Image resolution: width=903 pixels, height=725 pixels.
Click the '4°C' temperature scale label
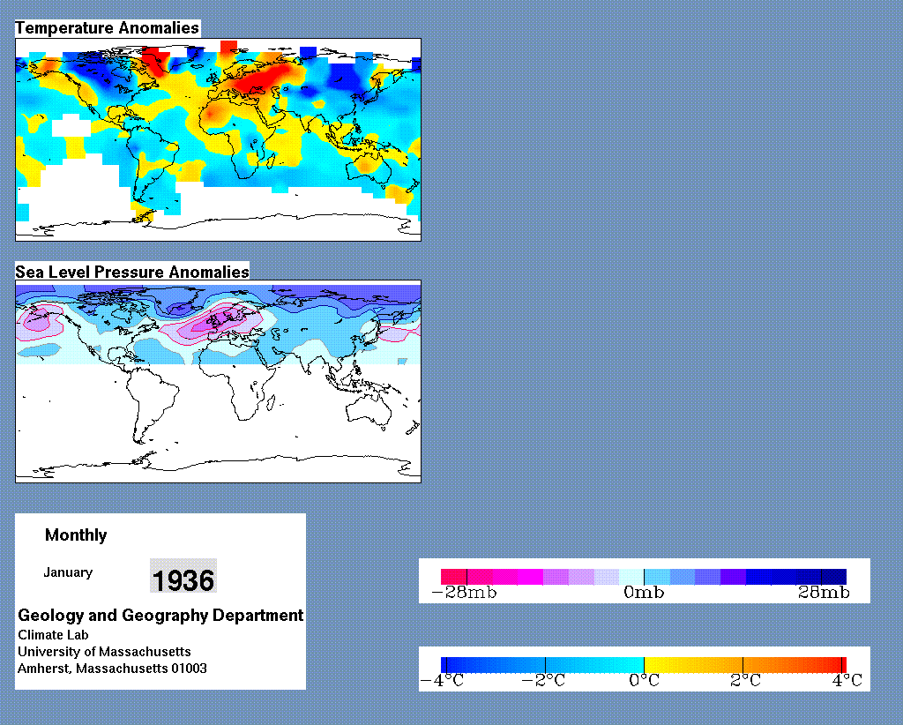(x=847, y=681)
